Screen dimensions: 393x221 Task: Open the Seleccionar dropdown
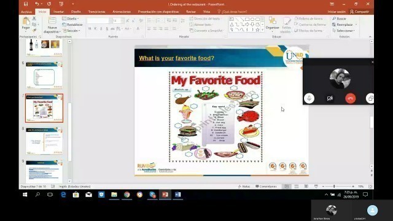pos(344,31)
